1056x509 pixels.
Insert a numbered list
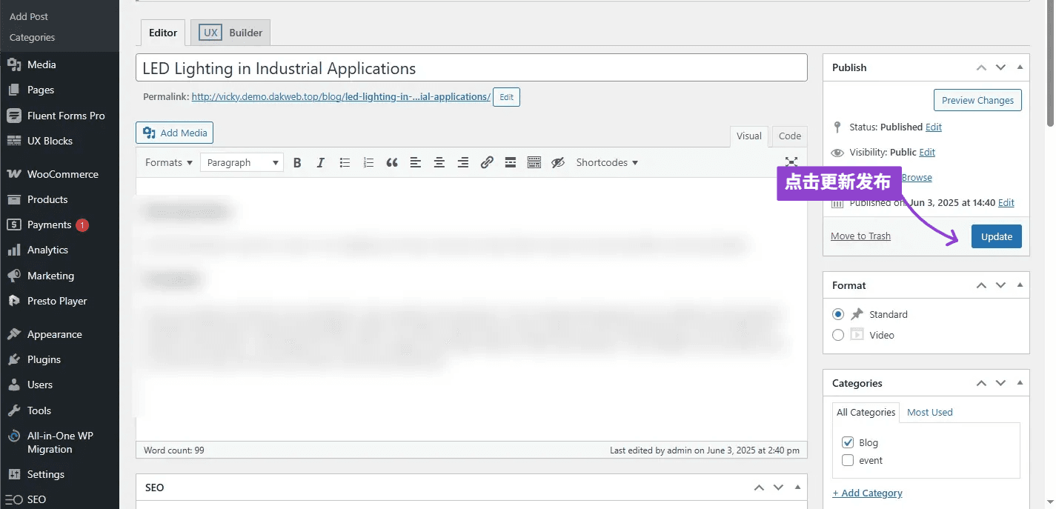[368, 163]
